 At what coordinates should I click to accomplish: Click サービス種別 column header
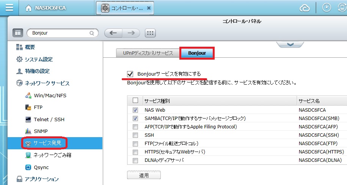(220, 101)
